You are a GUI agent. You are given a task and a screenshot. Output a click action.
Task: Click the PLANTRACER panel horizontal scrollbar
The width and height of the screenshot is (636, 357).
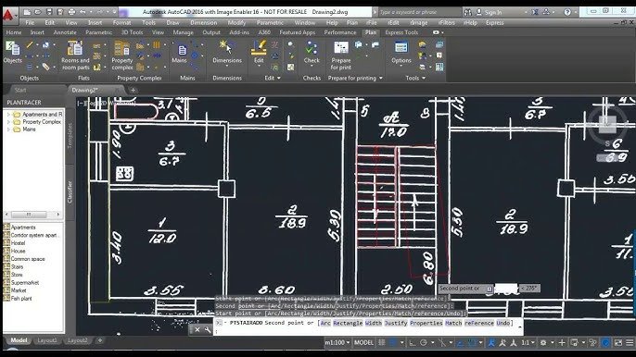click(33, 215)
